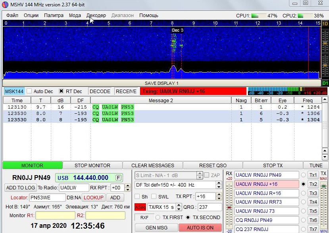
Task: Click the S Limit stepper arrows
Action: point(200,176)
